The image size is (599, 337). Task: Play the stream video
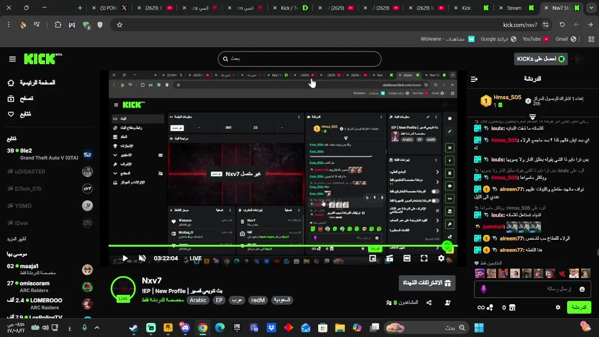125,258
